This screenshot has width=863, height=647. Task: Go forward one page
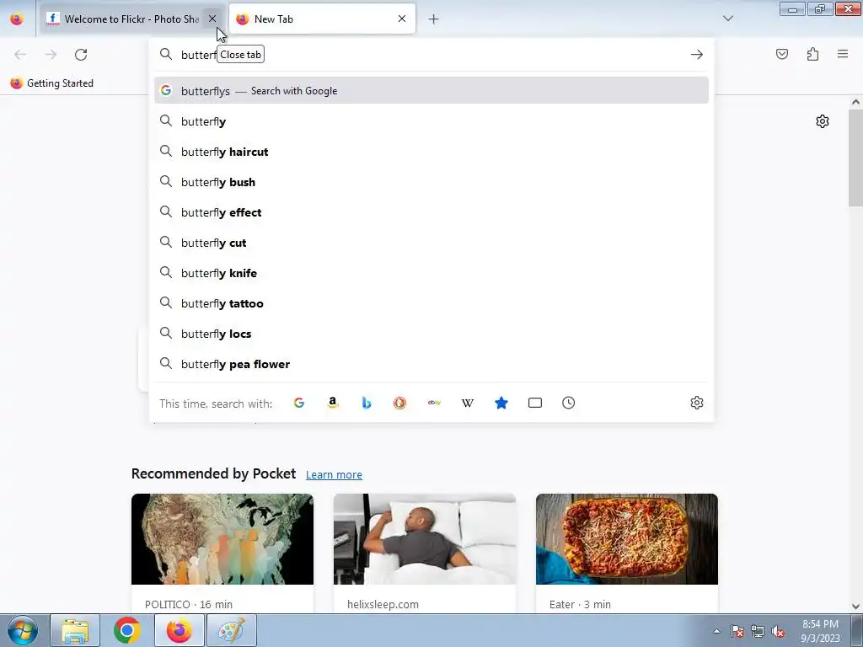pyautogui.click(x=51, y=55)
